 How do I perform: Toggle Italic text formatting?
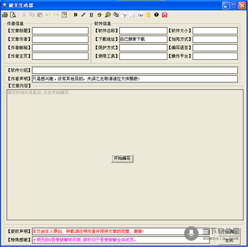(x=83, y=15)
